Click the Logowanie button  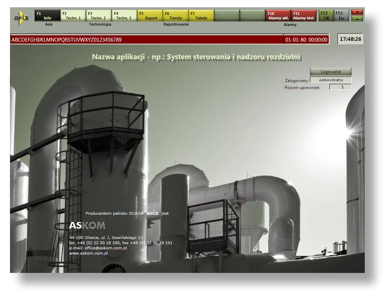click(331, 72)
